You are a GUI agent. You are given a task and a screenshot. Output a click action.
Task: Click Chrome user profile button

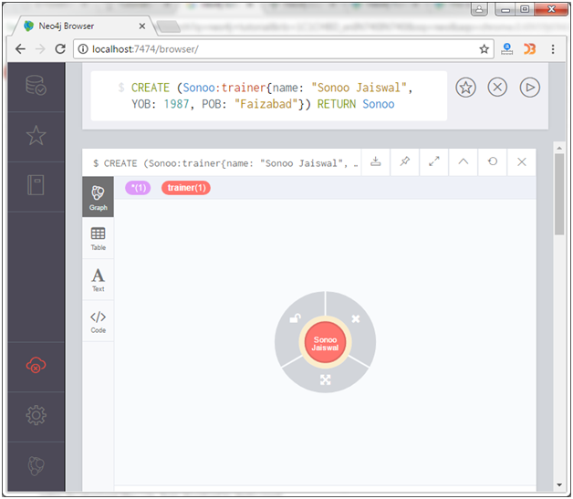[x=479, y=9]
